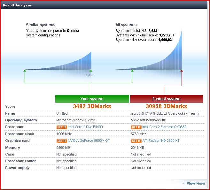This screenshot has height=190, width=210.
Task: Click the lower score count 1,069,931
Action: pyautogui.click(x=166, y=40)
